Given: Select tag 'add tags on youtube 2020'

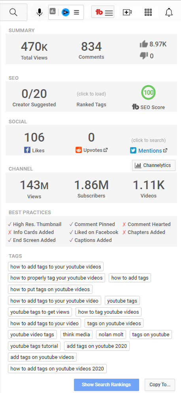Looking at the screenshot, I should point(97,346).
